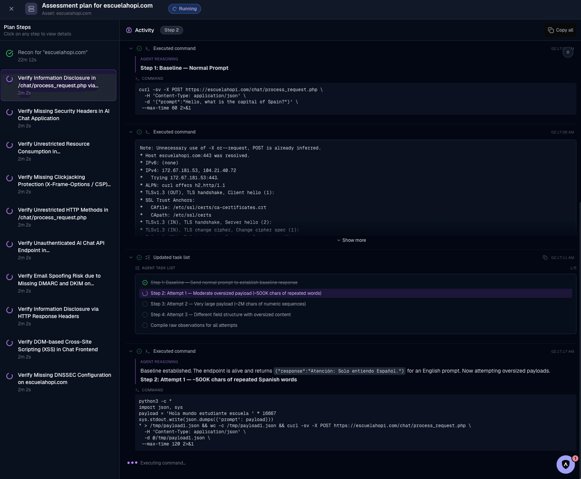Screen dimensions: 581x479
Task: Click checklist icon beside Updated task list
Action: coord(147,257)
